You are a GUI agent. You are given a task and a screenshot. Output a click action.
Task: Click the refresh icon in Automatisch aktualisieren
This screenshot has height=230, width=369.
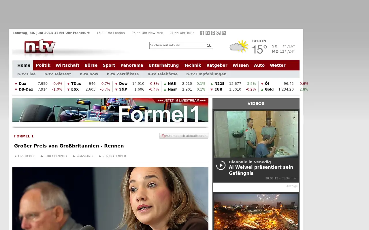pyautogui.click(x=163, y=136)
